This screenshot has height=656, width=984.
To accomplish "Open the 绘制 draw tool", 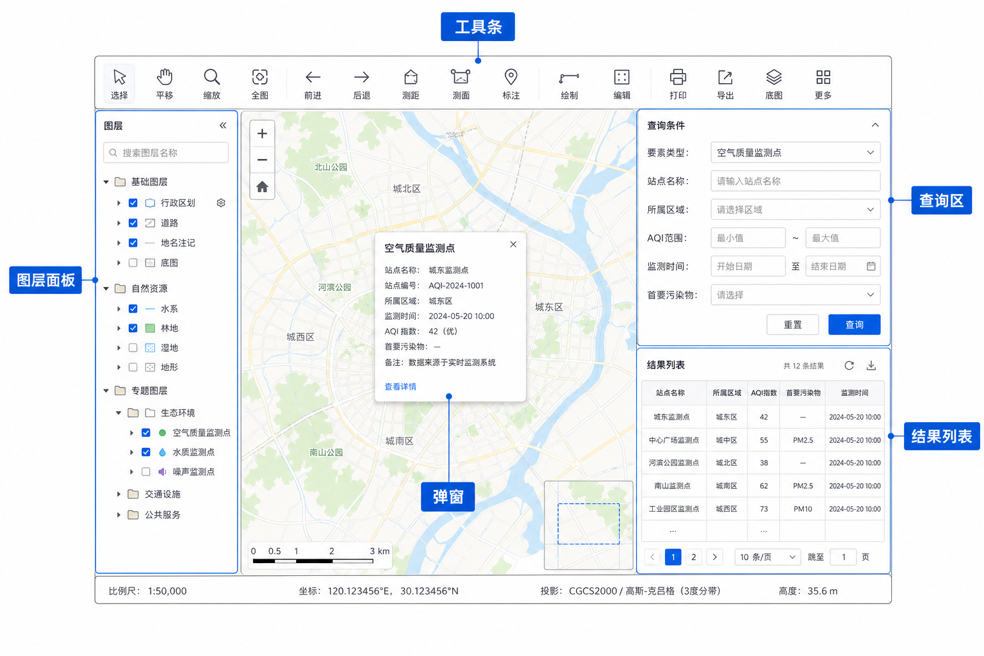I will 569,83.
